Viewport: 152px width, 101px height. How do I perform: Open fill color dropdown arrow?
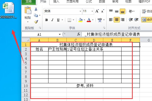pos(84,20)
